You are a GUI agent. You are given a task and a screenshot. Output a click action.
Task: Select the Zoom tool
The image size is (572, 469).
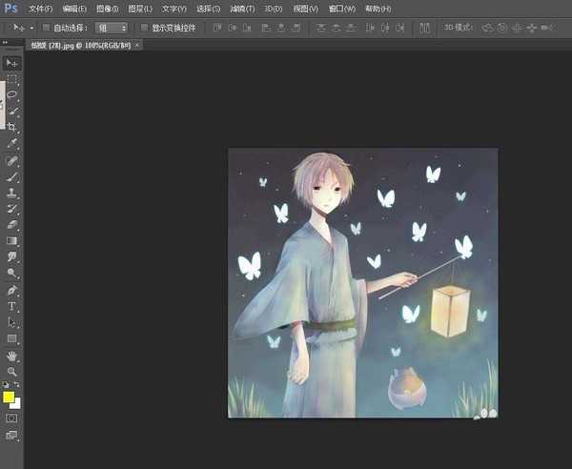coord(12,371)
